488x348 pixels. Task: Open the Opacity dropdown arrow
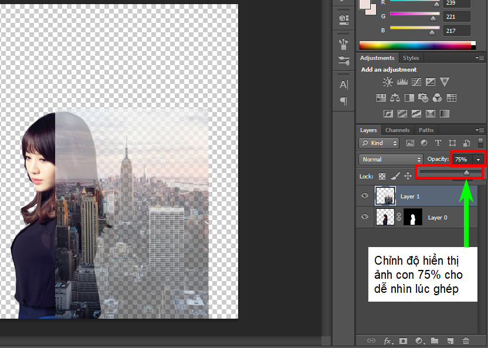pos(479,159)
